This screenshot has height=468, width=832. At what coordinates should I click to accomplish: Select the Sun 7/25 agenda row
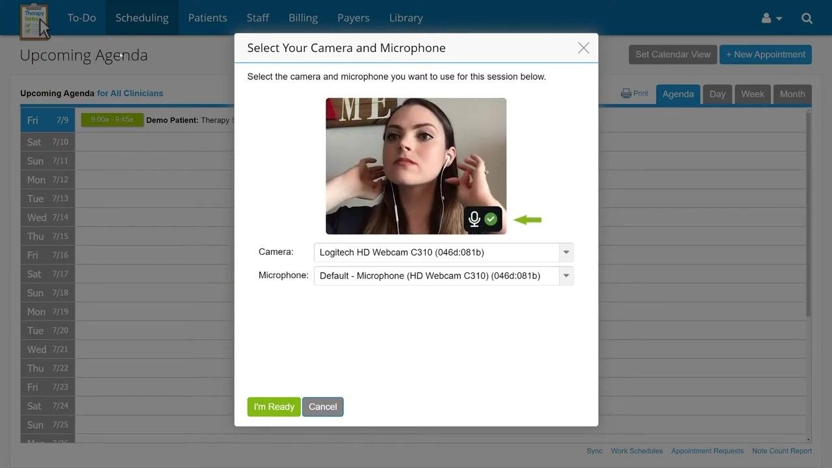click(413, 424)
